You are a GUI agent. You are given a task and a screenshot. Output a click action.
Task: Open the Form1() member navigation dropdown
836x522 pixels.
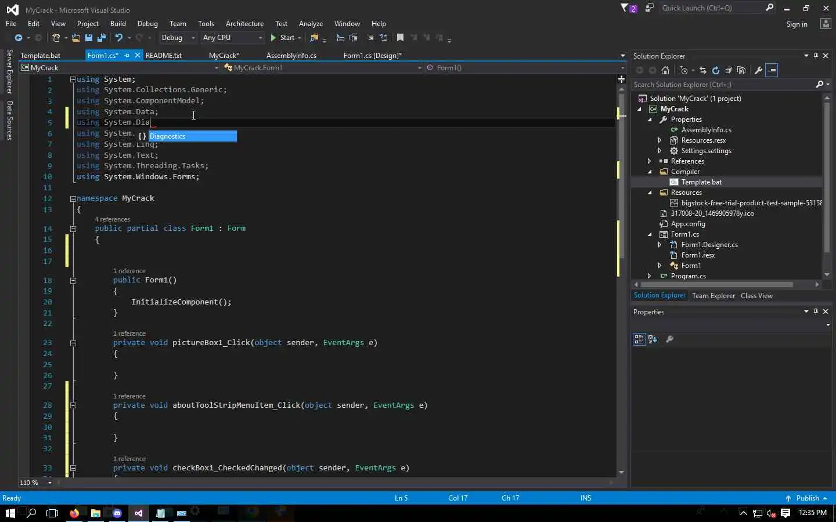525,68
